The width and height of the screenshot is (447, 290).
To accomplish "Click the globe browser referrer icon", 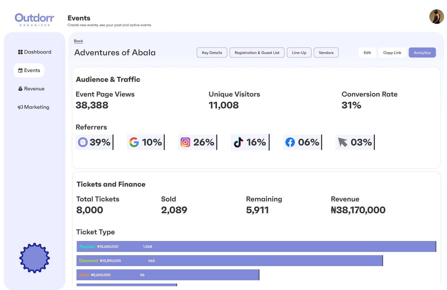I will pyautogui.click(x=82, y=142).
